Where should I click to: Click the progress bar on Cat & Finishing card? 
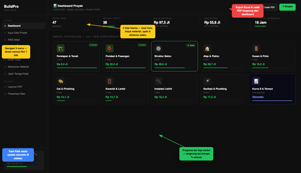(77, 101)
